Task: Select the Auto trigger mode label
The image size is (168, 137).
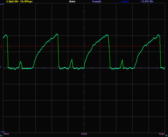Action: pos(72,2)
